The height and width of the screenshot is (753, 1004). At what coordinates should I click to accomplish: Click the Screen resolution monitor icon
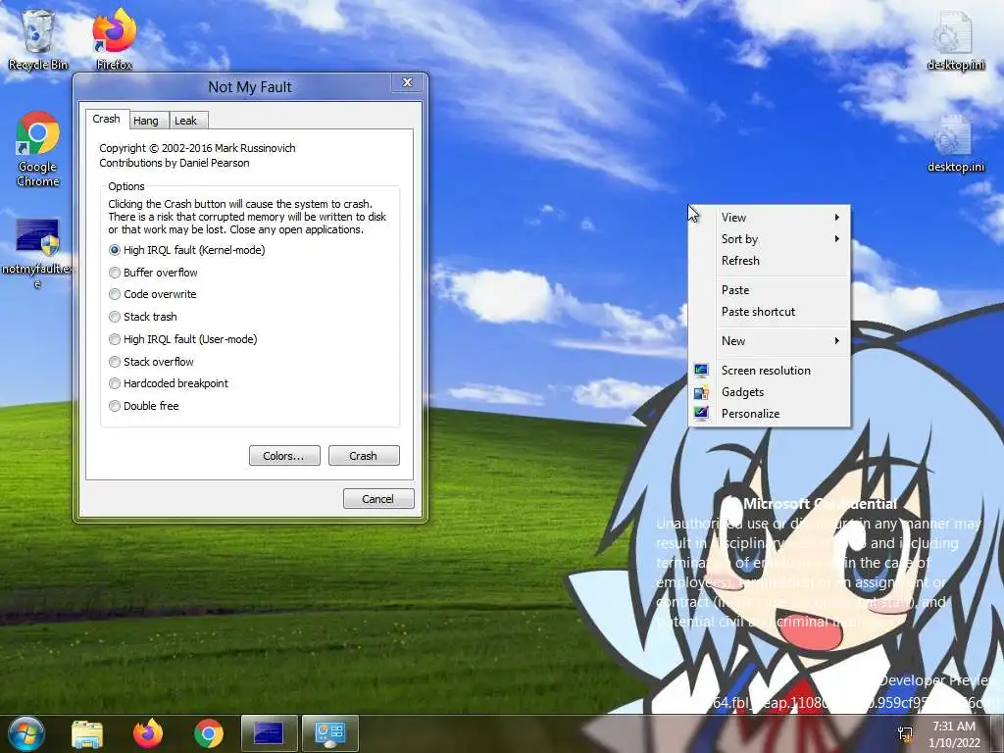pyautogui.click(x=701, y=370)
